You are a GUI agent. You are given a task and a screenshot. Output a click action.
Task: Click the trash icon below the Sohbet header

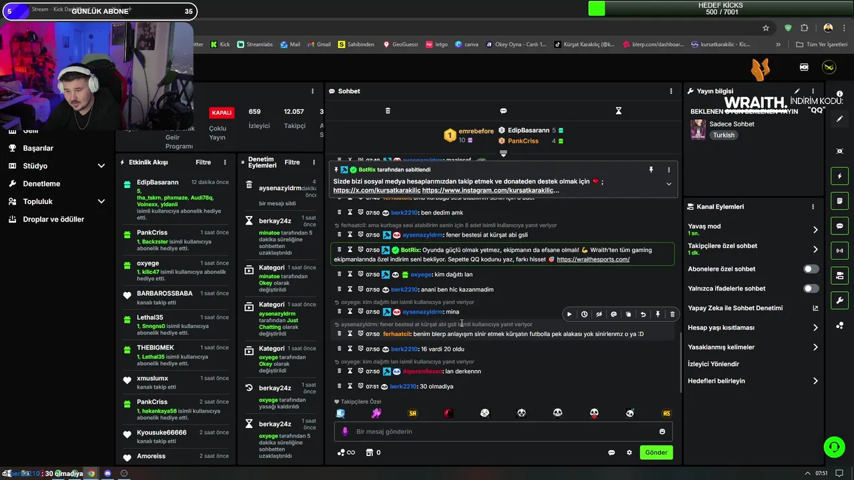388,111
